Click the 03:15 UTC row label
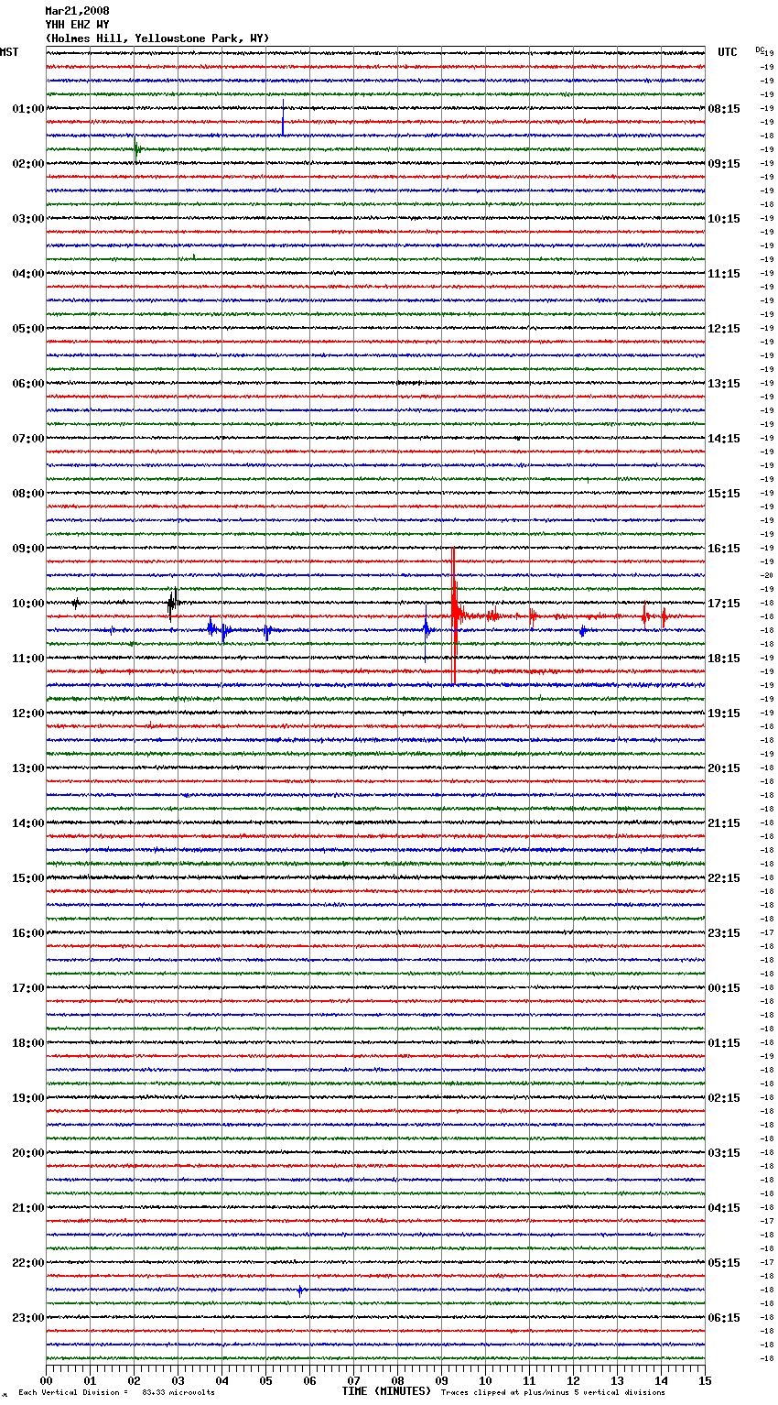The image size is (778, 1405). click(x=724, y=1153)
